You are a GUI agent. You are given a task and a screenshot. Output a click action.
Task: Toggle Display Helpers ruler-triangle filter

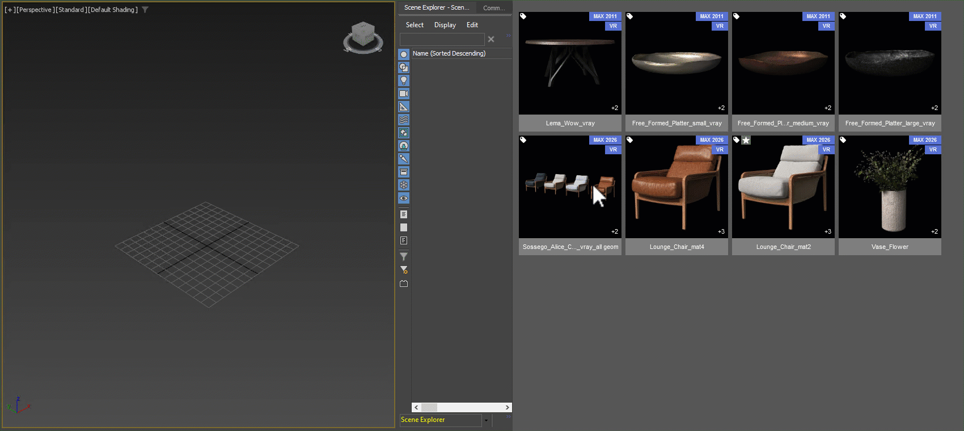404,107
